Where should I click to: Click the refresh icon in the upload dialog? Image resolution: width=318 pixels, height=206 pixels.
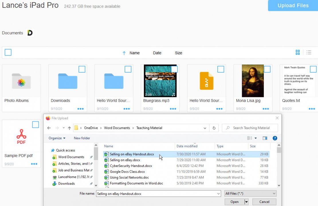coord(214,128)
